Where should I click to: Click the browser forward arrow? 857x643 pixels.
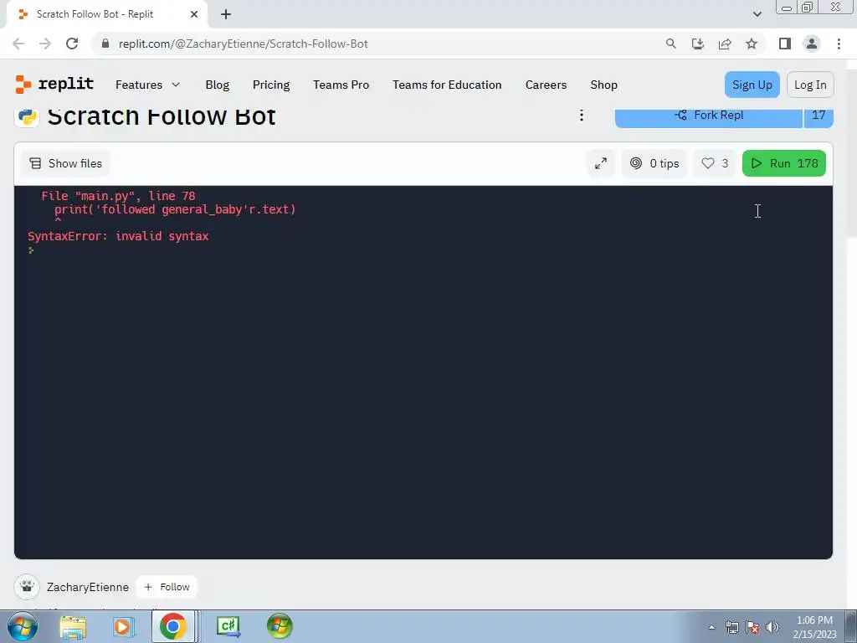pyautogui.click(x=45, y=44)
